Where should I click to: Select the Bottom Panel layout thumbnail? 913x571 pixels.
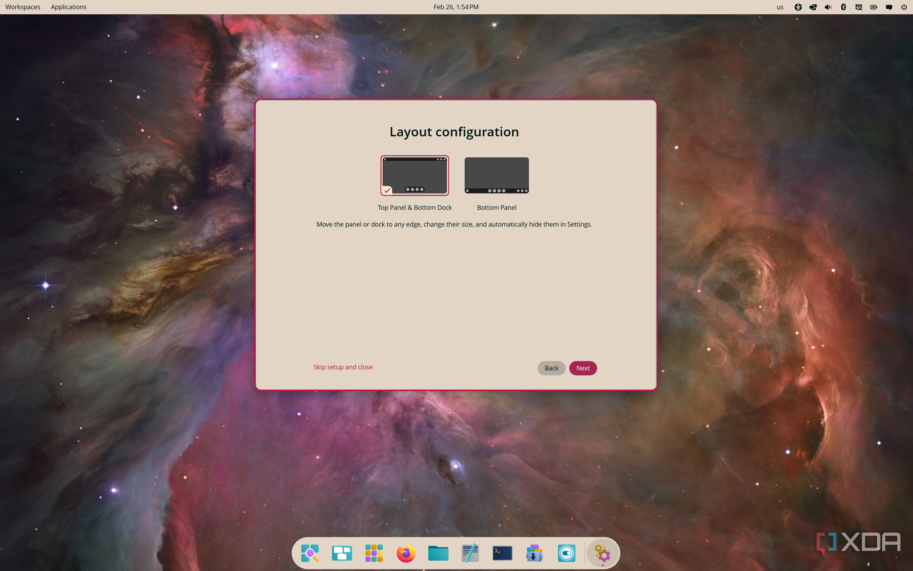[x=496, y=175]
